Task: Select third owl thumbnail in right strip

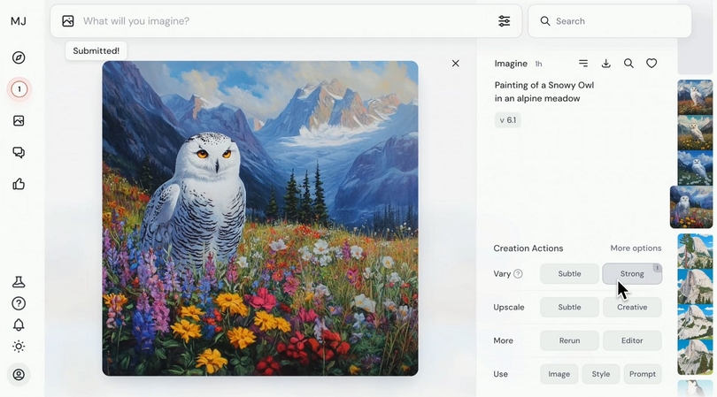Action: (x=695, y=168)
